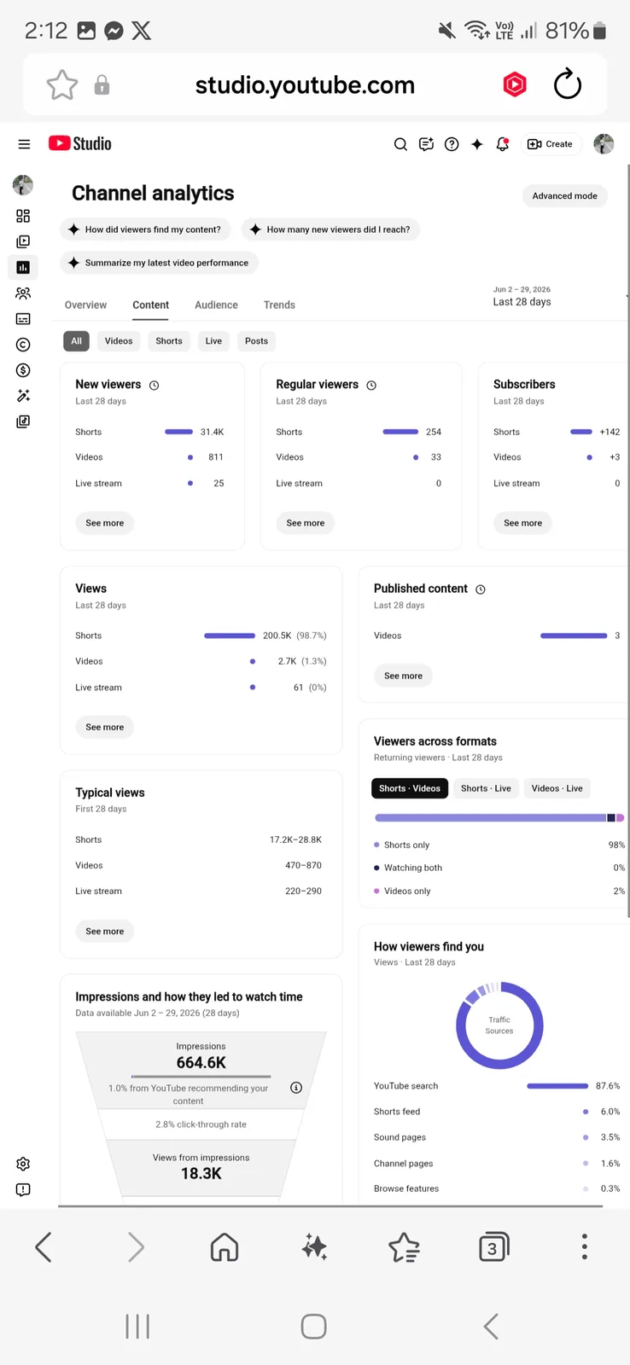Click the account avatar in the Studio header
Screen dimensions: 630x1365
(604, 144)
